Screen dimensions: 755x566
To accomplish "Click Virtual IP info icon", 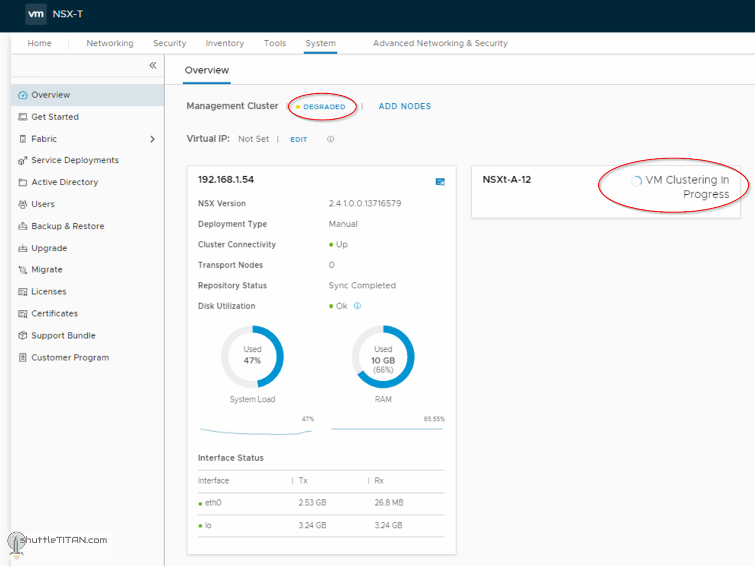I will coord(330,139).
